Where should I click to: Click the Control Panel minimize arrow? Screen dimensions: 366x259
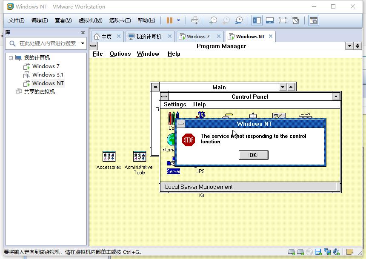[336, 97]
